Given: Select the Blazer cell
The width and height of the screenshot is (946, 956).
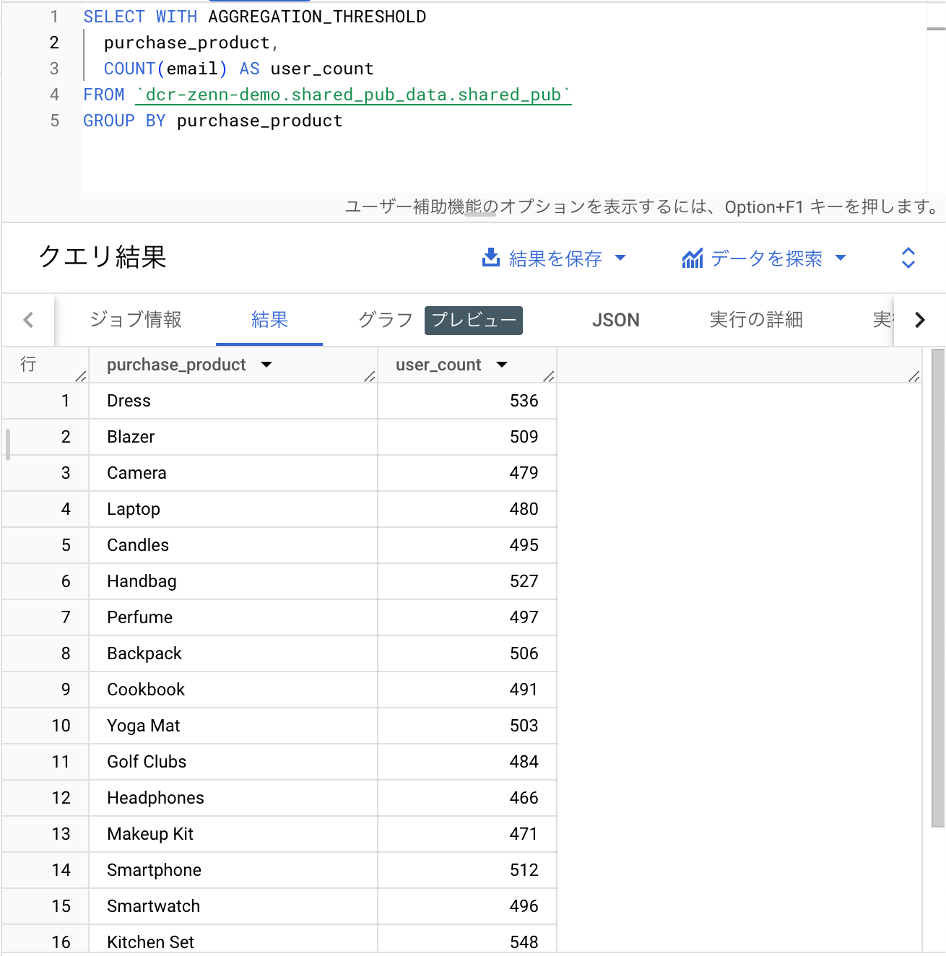Looking at the screenshot, I should [x=233, y=437].
